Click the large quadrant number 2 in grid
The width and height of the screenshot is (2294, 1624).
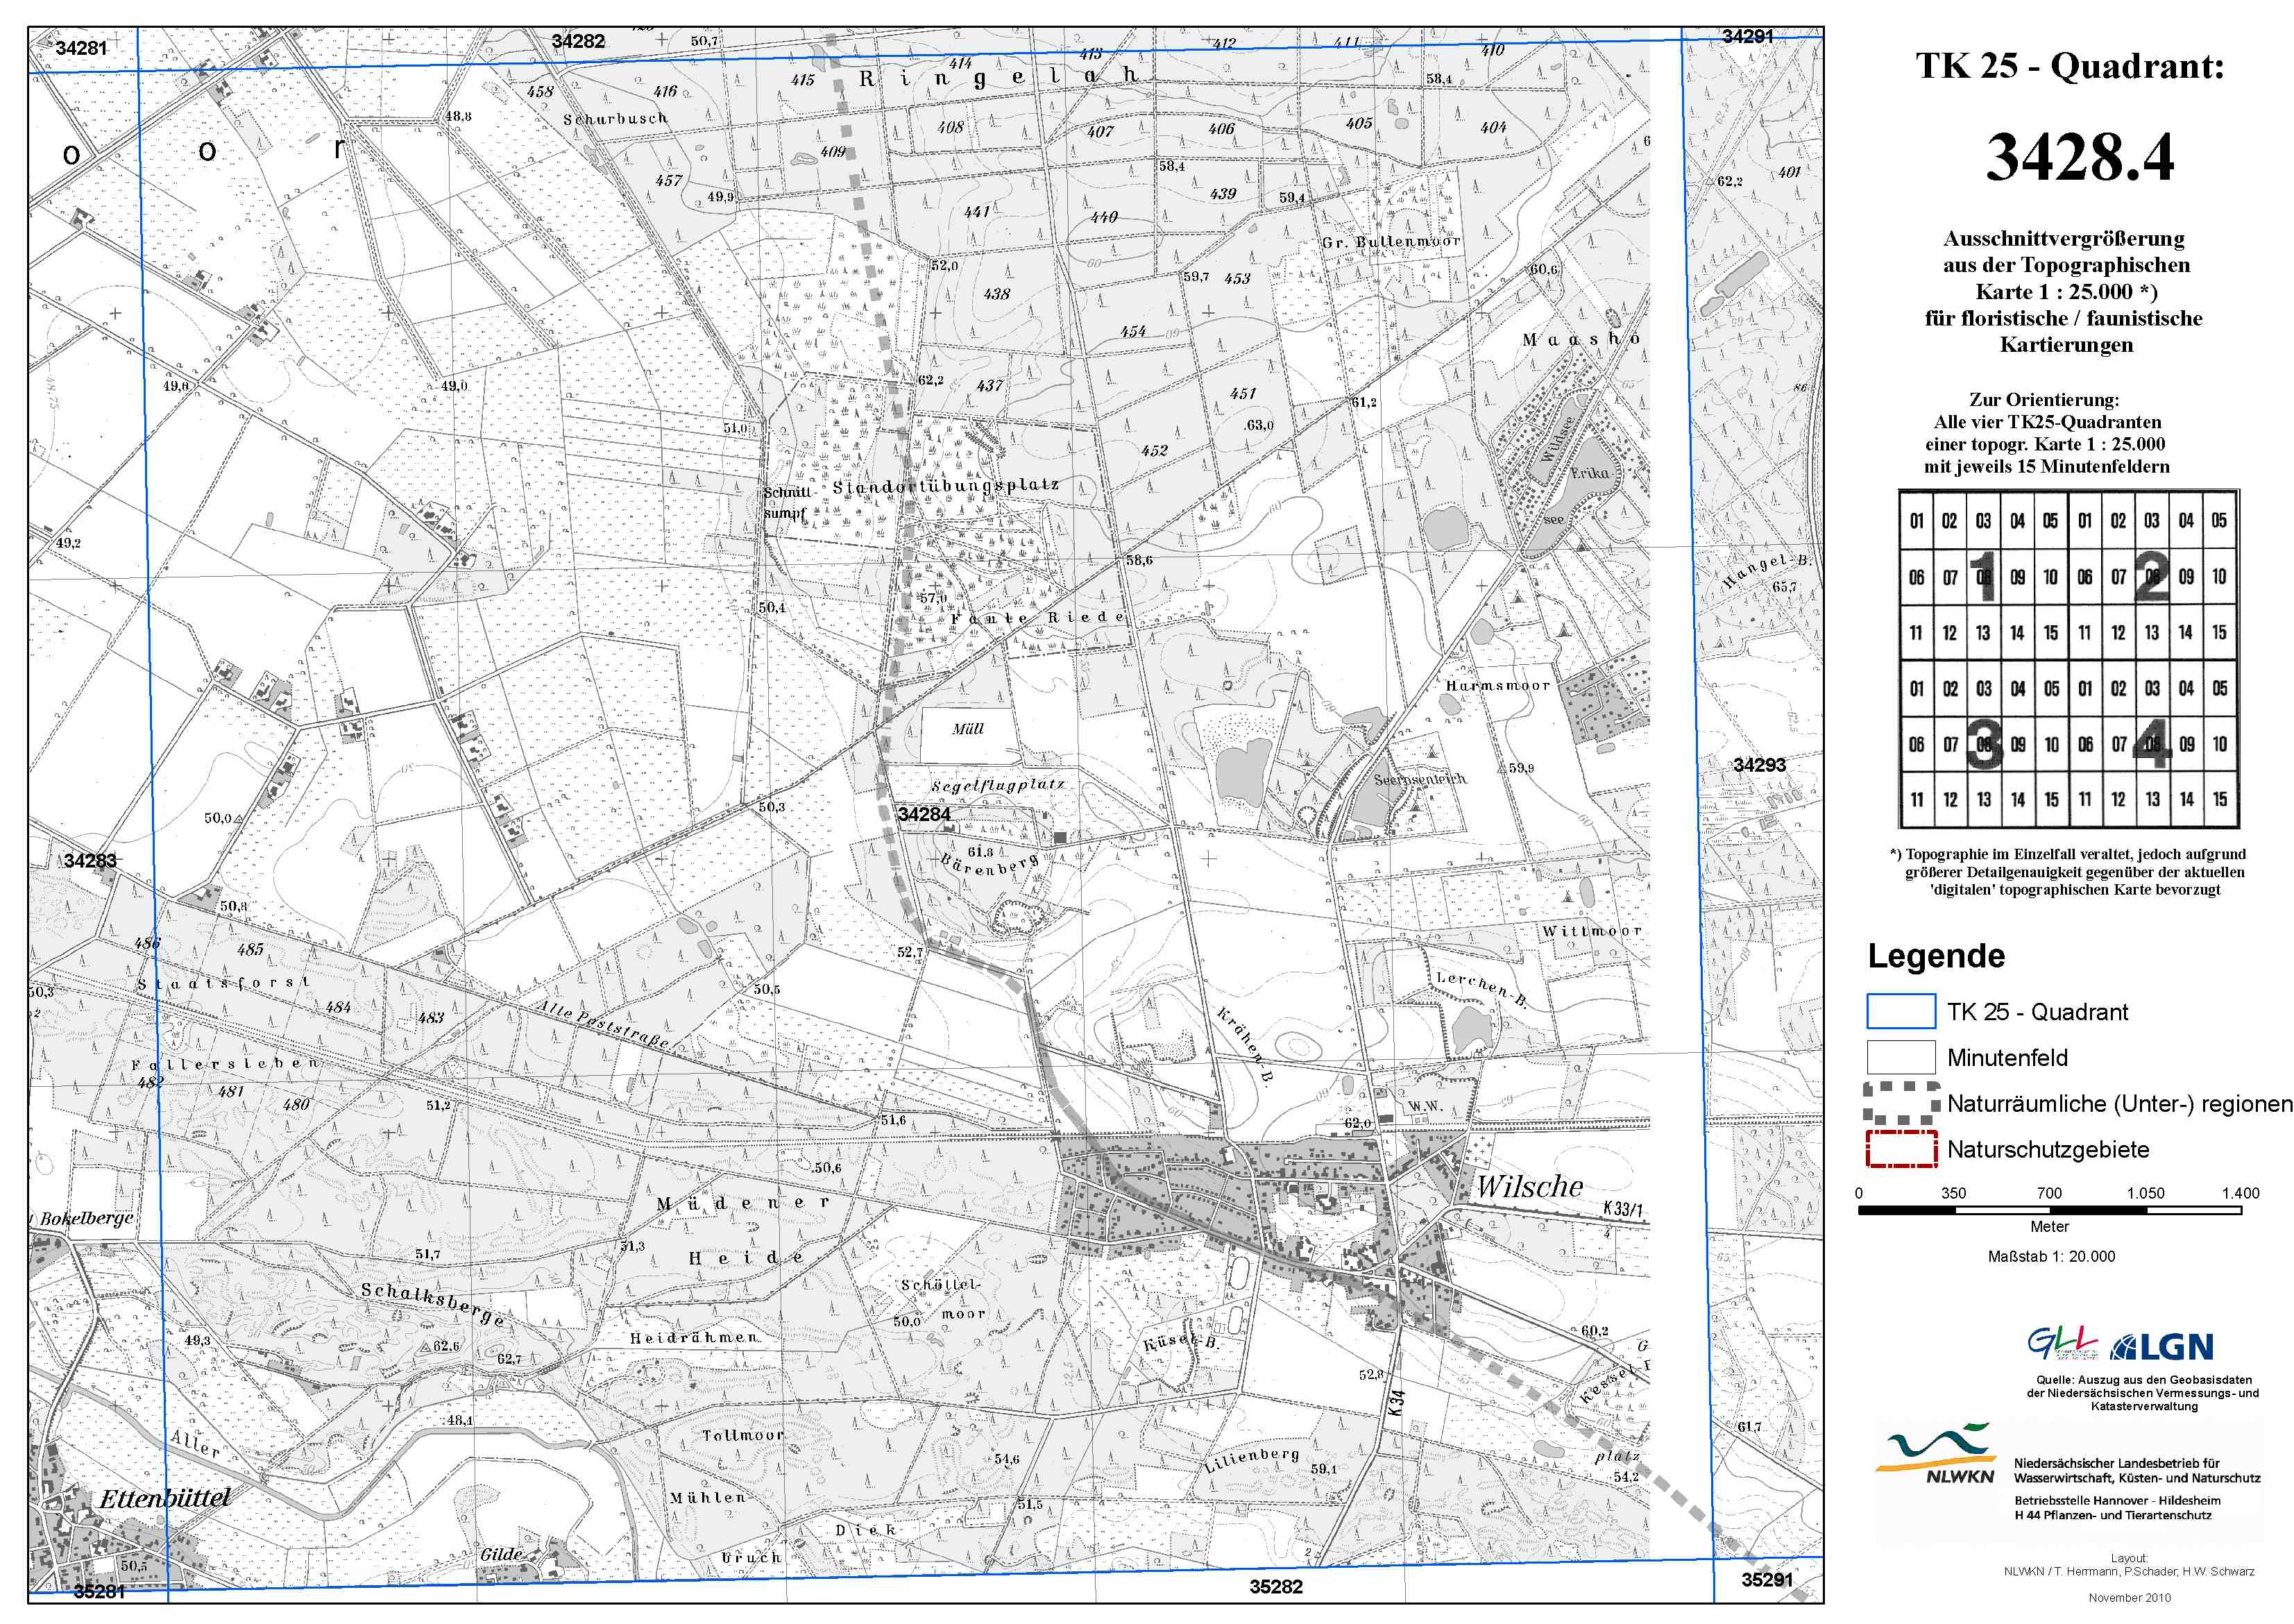tap(2152, 577)
